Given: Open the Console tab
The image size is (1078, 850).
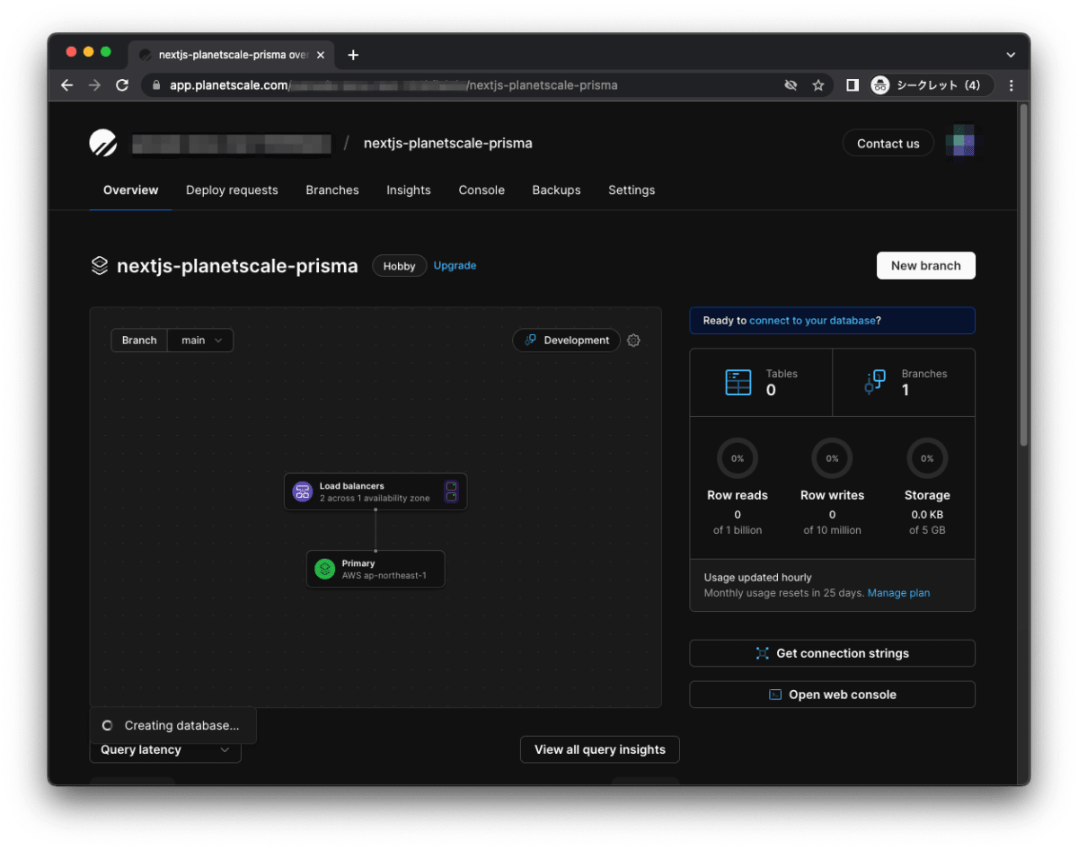Looking at the screenshot, I should pyautogui.click(x=482, y=190).
